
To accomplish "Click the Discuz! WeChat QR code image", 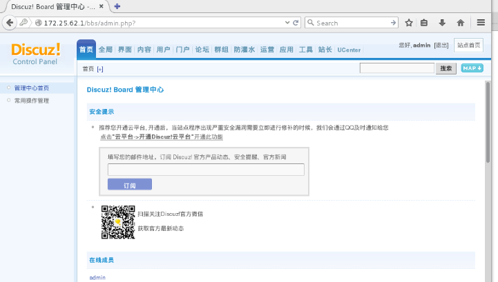I will point(118,222).
